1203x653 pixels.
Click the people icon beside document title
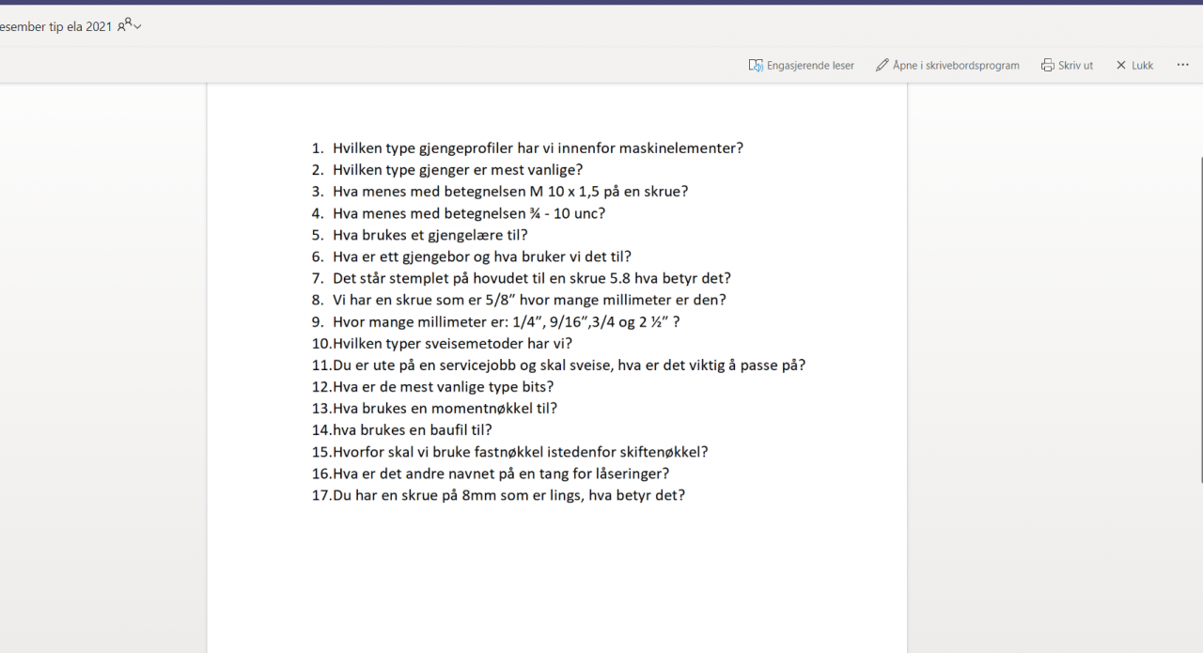(x=122, y=24)
